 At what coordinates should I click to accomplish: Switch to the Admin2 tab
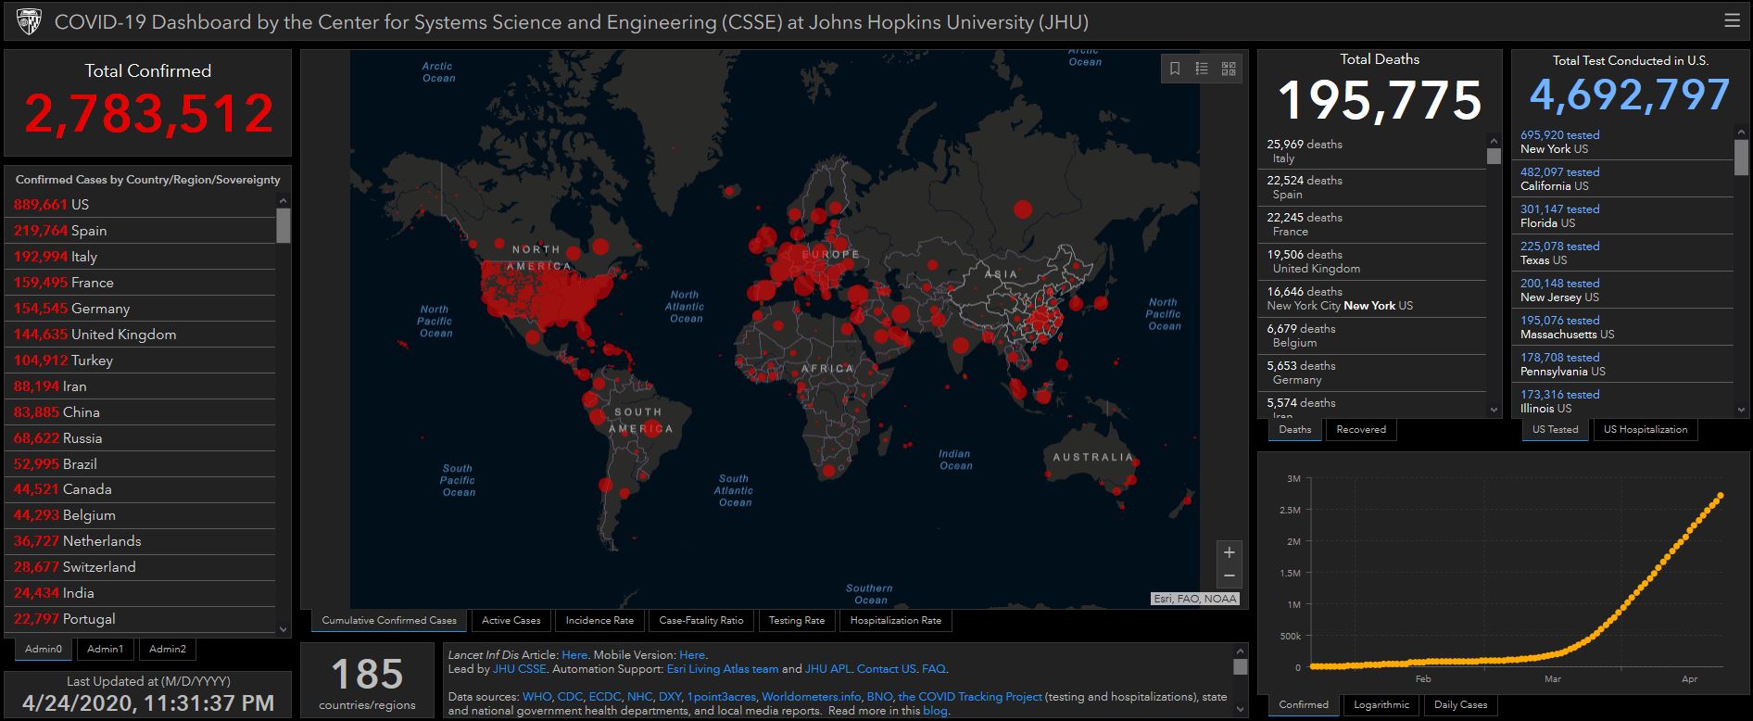click(168, 649)
